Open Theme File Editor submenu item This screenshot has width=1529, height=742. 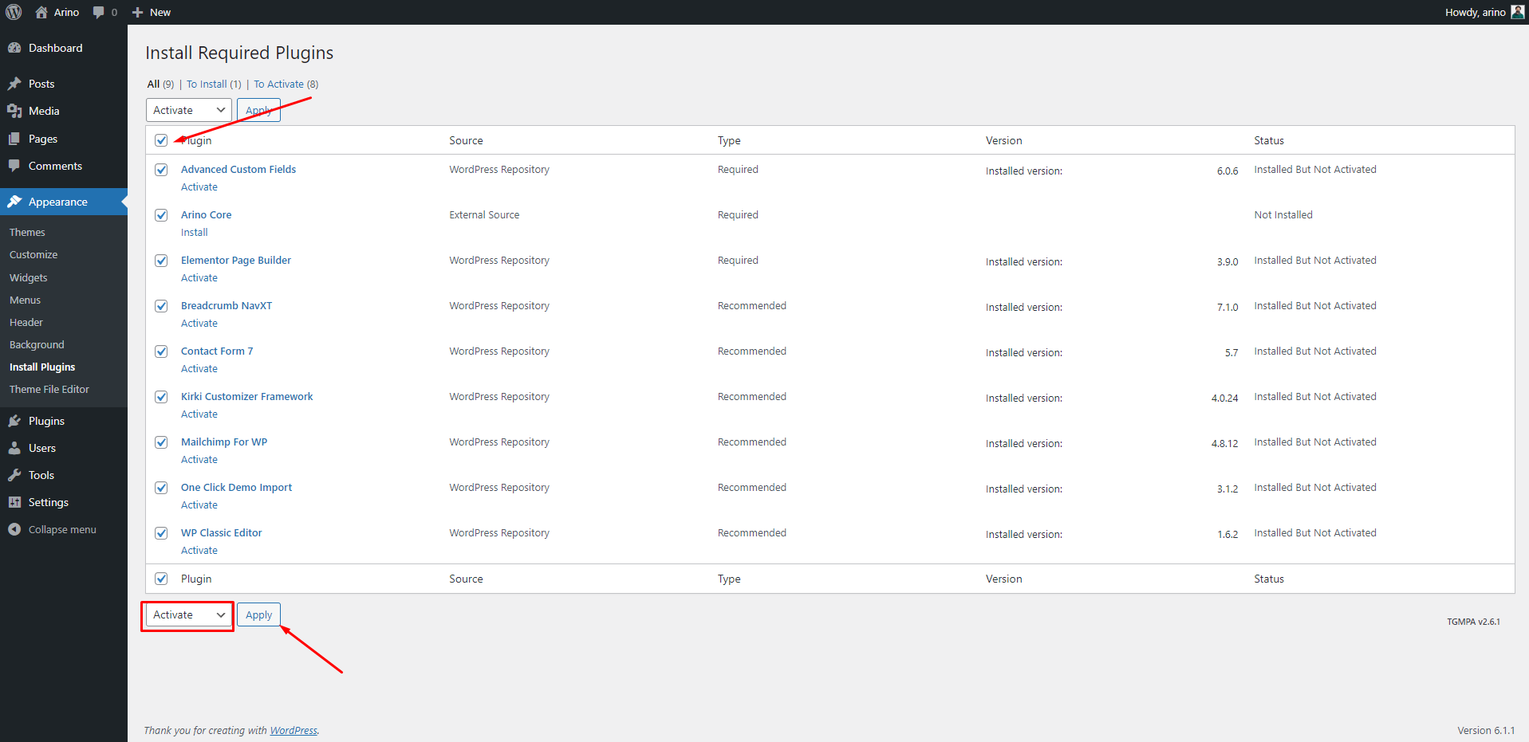point(49,389)
